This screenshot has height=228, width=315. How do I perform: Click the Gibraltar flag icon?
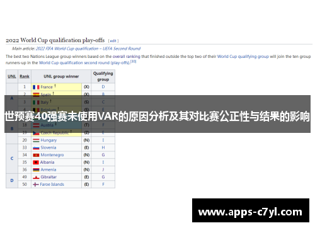point(36,177)
